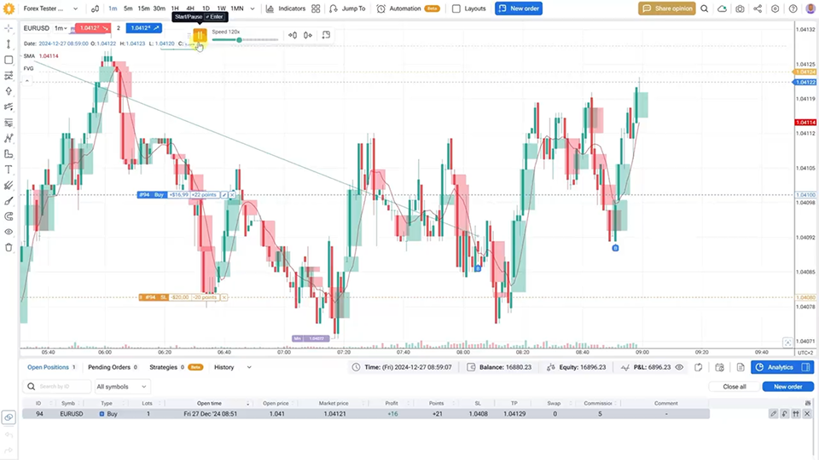The image size is (819, 460).
Task: Select the vertical line drawing tool
Action: coord(9,44)
